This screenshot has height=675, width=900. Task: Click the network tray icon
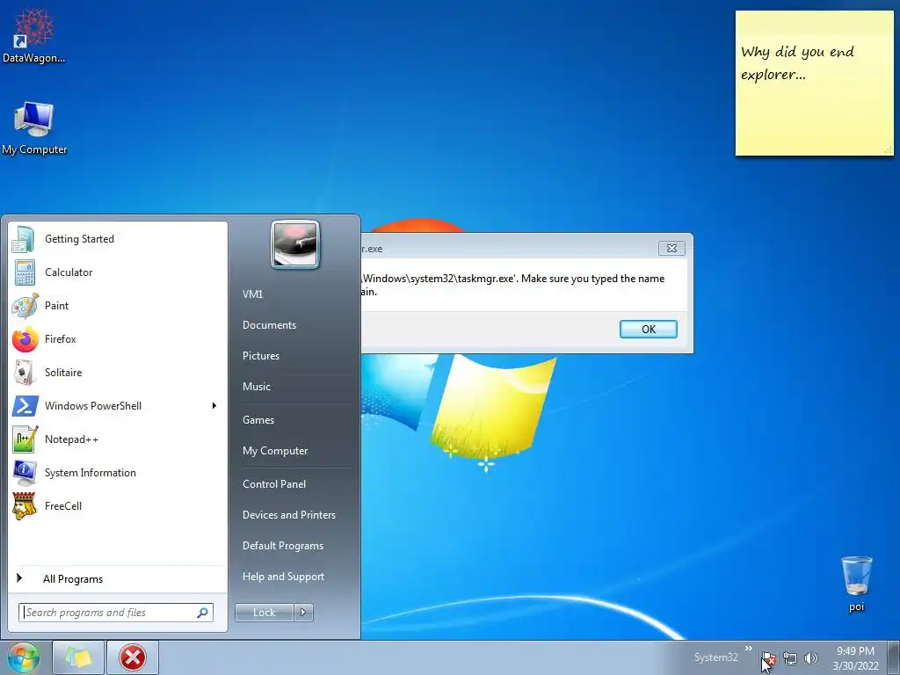790,658
